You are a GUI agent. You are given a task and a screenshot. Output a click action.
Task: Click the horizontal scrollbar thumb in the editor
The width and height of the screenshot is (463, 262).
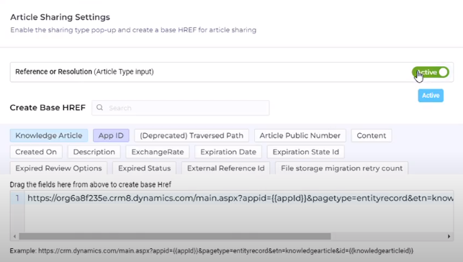pos(175,236)
